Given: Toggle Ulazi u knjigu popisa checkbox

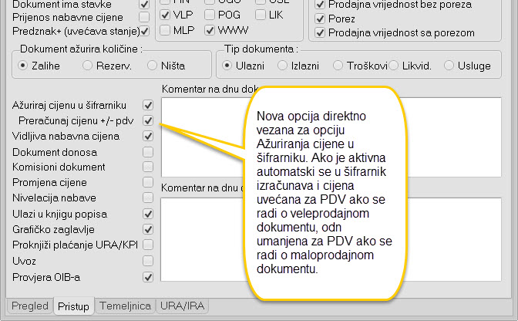Looking at the screenshot, I should [x=148, y=213].
